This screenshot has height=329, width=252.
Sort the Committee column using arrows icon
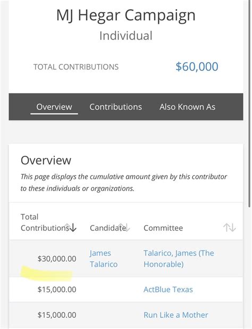(x=230, y=228)
